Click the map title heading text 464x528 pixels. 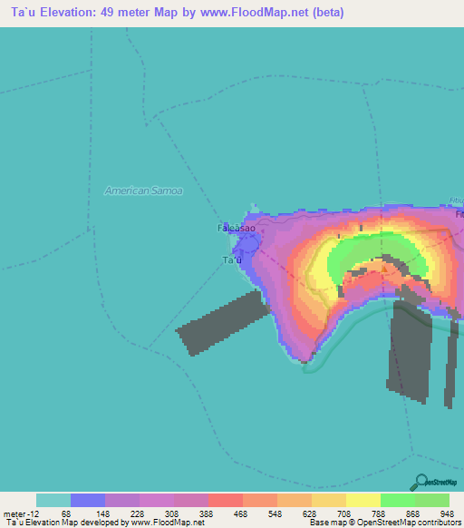tap(178, 12)
